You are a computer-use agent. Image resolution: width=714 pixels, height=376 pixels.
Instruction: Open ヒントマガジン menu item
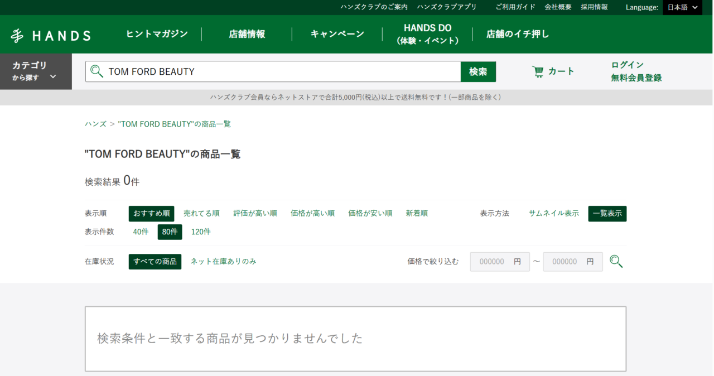tap(157, 34)
